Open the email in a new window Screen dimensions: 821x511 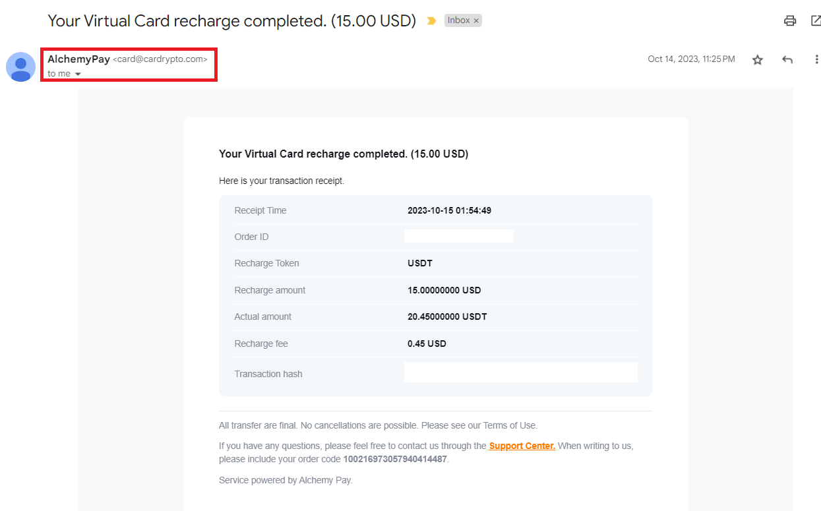[816, 21]
